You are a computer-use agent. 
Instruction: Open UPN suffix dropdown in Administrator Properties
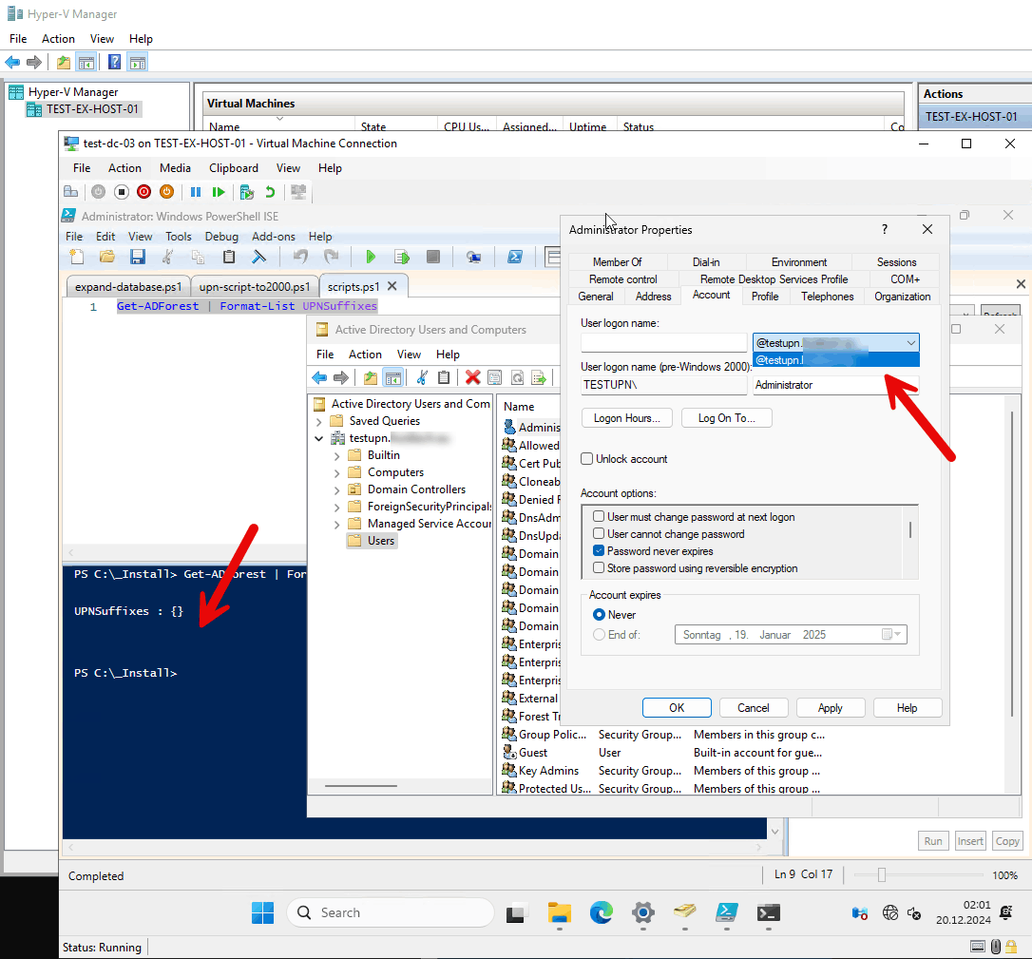coord(911,343)
